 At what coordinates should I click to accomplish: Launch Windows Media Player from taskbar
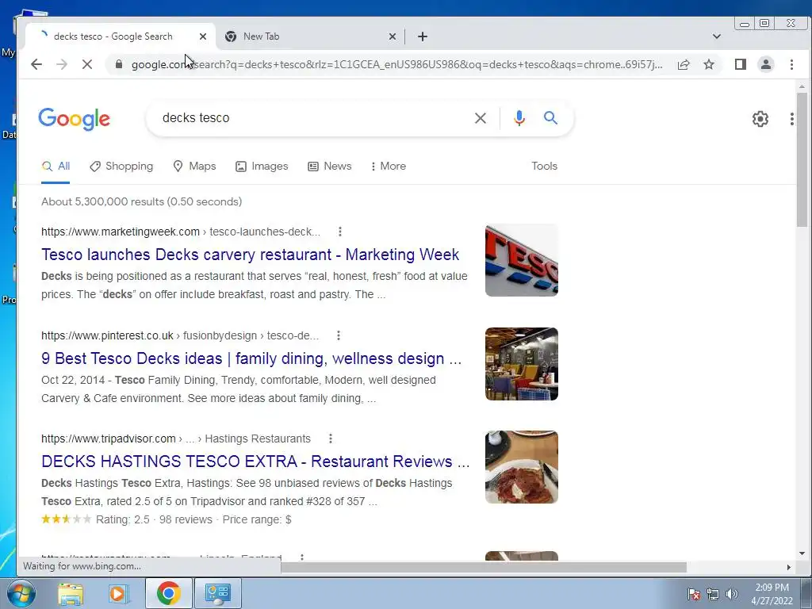pyautogui.click(x=118, y=593)
